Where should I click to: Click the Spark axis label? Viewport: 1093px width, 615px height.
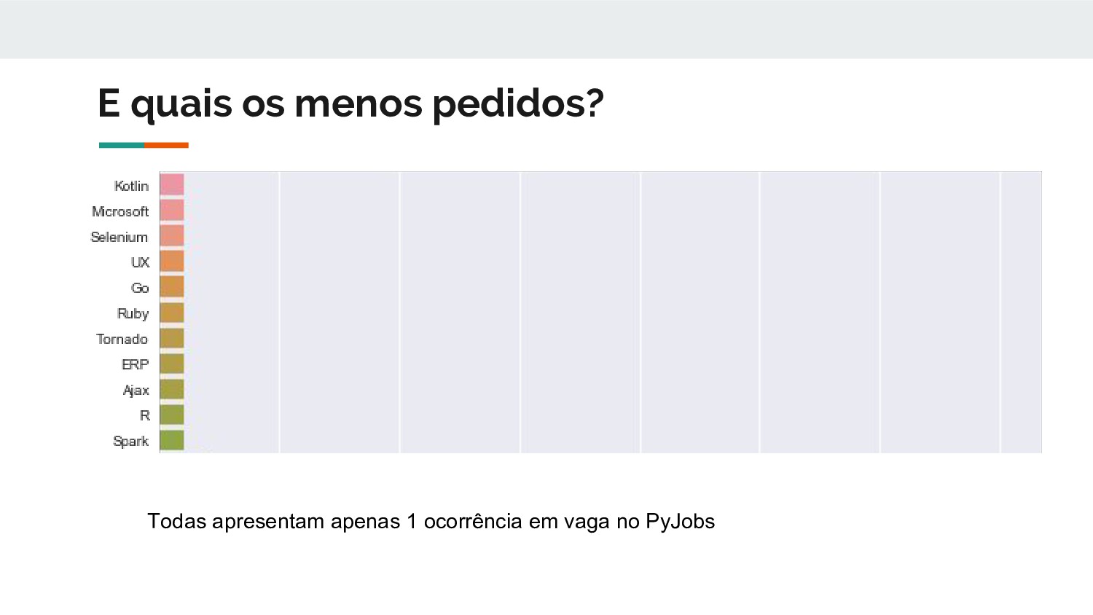131,441
